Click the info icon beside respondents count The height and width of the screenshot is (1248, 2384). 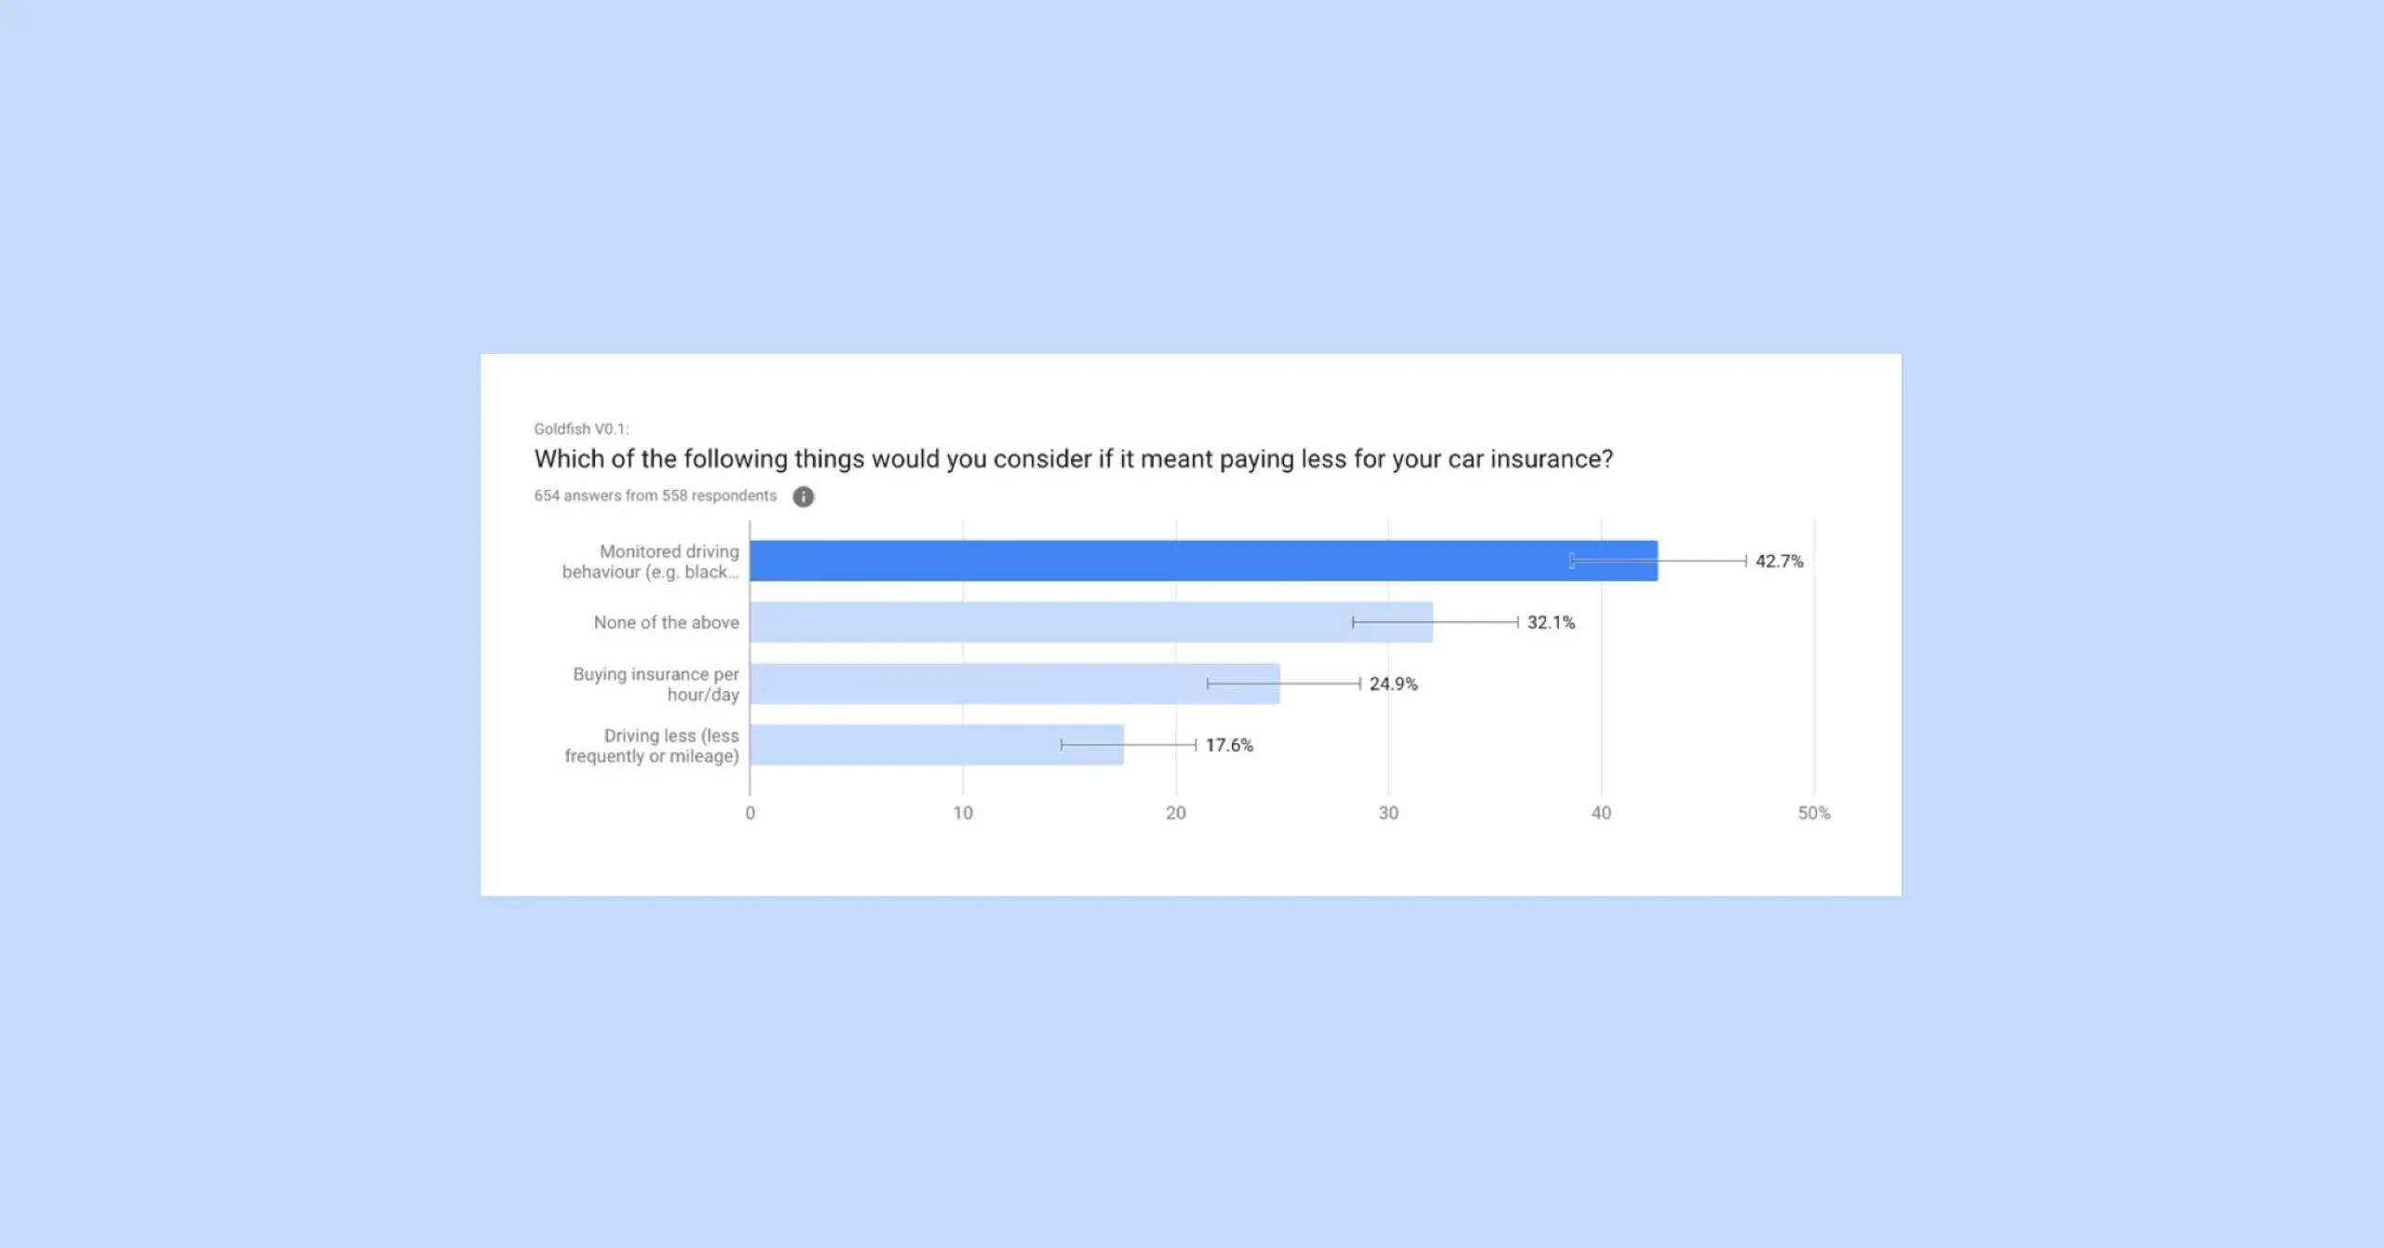[x=803, y=496]
